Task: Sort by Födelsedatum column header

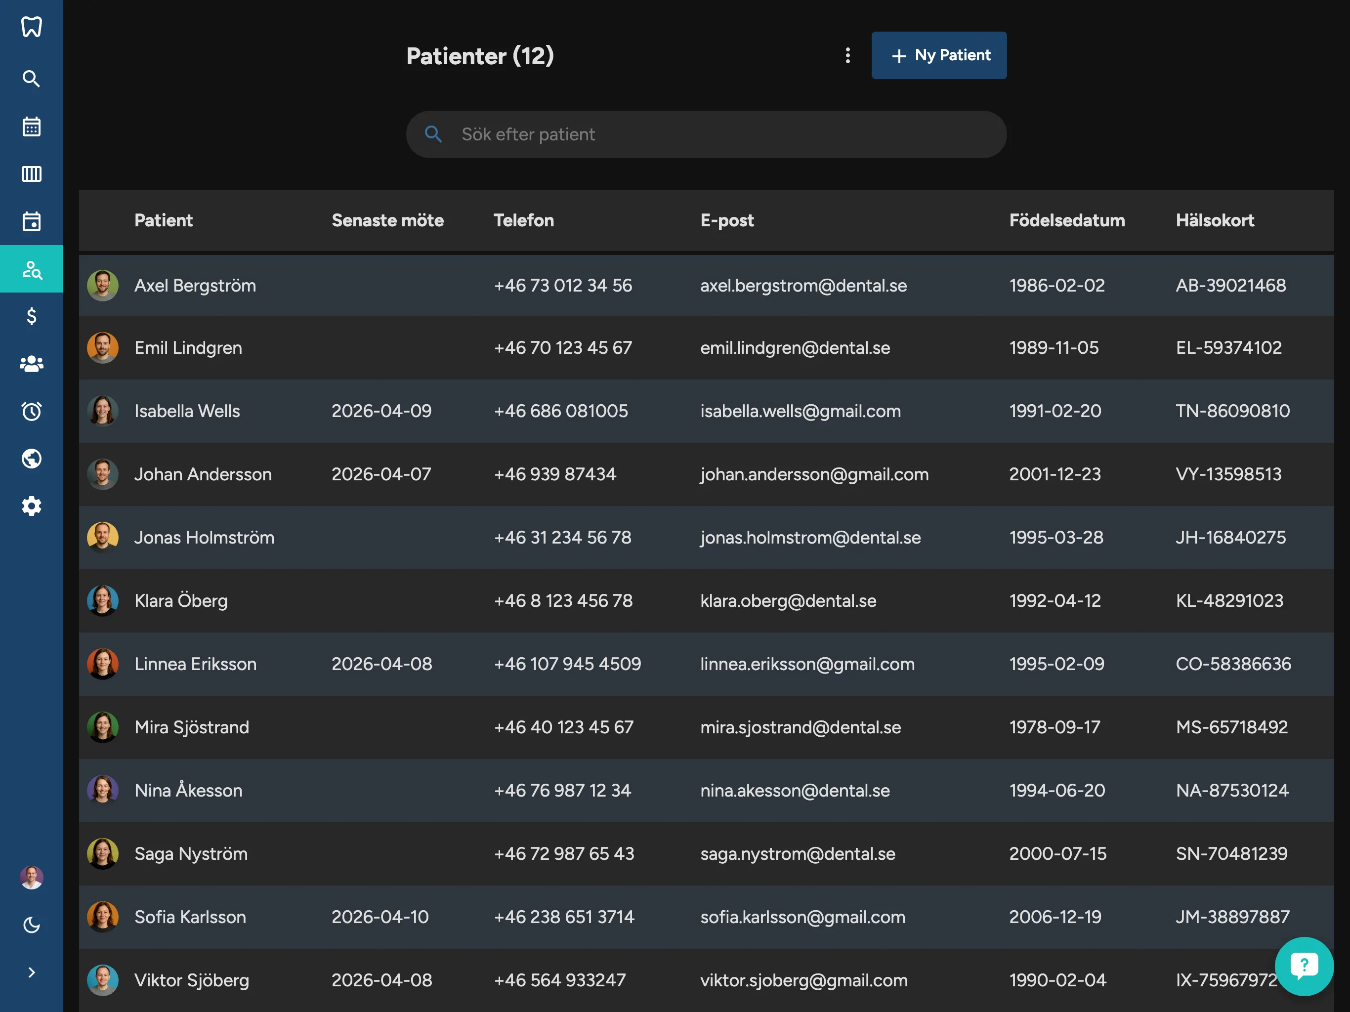Action: (1066, 220)
